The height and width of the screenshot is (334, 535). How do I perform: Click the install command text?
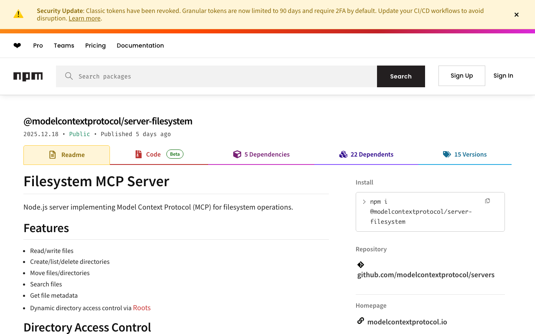coord(421,212)
